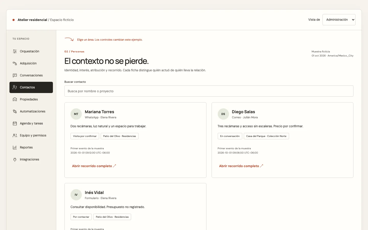Screen dimensions: 368x230
Task: Navigate to Automatizaciones
Action: click(31, 111)
